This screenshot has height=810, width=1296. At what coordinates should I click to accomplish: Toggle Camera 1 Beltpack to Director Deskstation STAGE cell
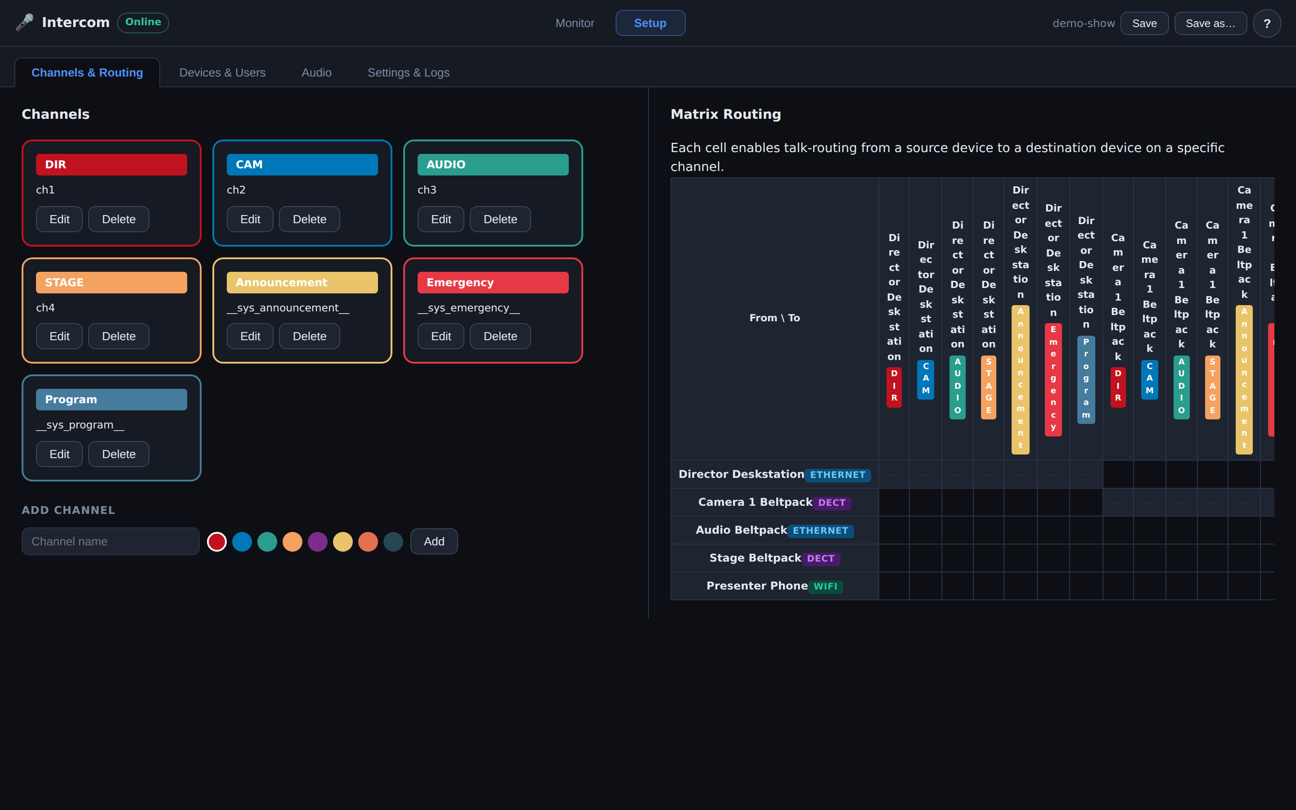coord(989,503)
